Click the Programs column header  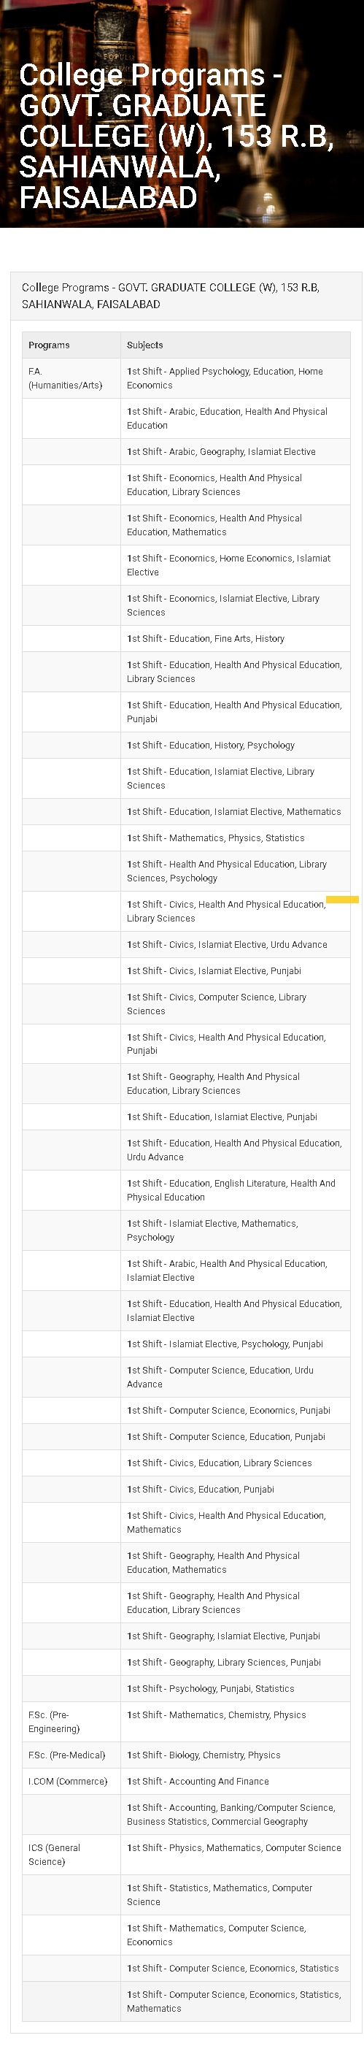[x=71, y=345]
